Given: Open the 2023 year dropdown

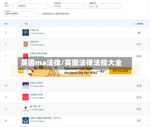Looking at the screenshot, I should (x=9, y=6).
